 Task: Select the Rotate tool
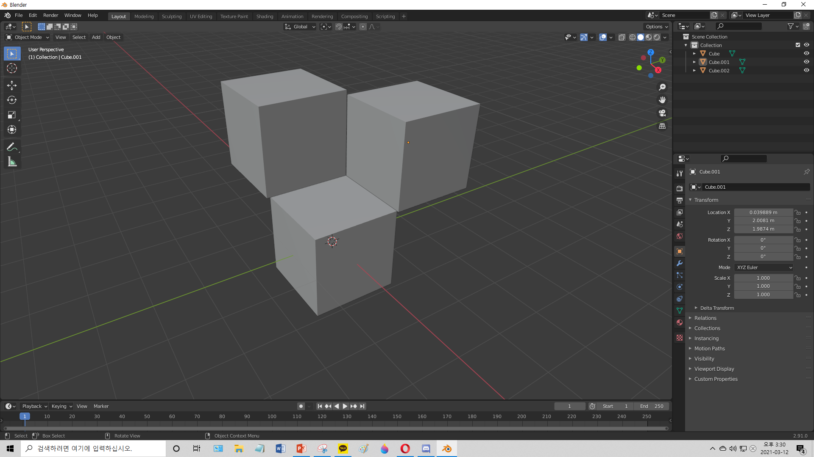(12, 100)
